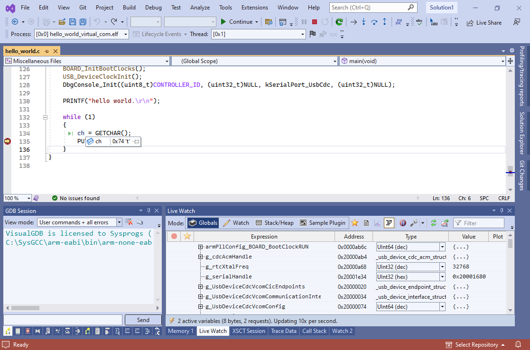This screenshot has width=530, height=350.
Task: Switch to the Call Stack tab
Action: pos(314,331)
